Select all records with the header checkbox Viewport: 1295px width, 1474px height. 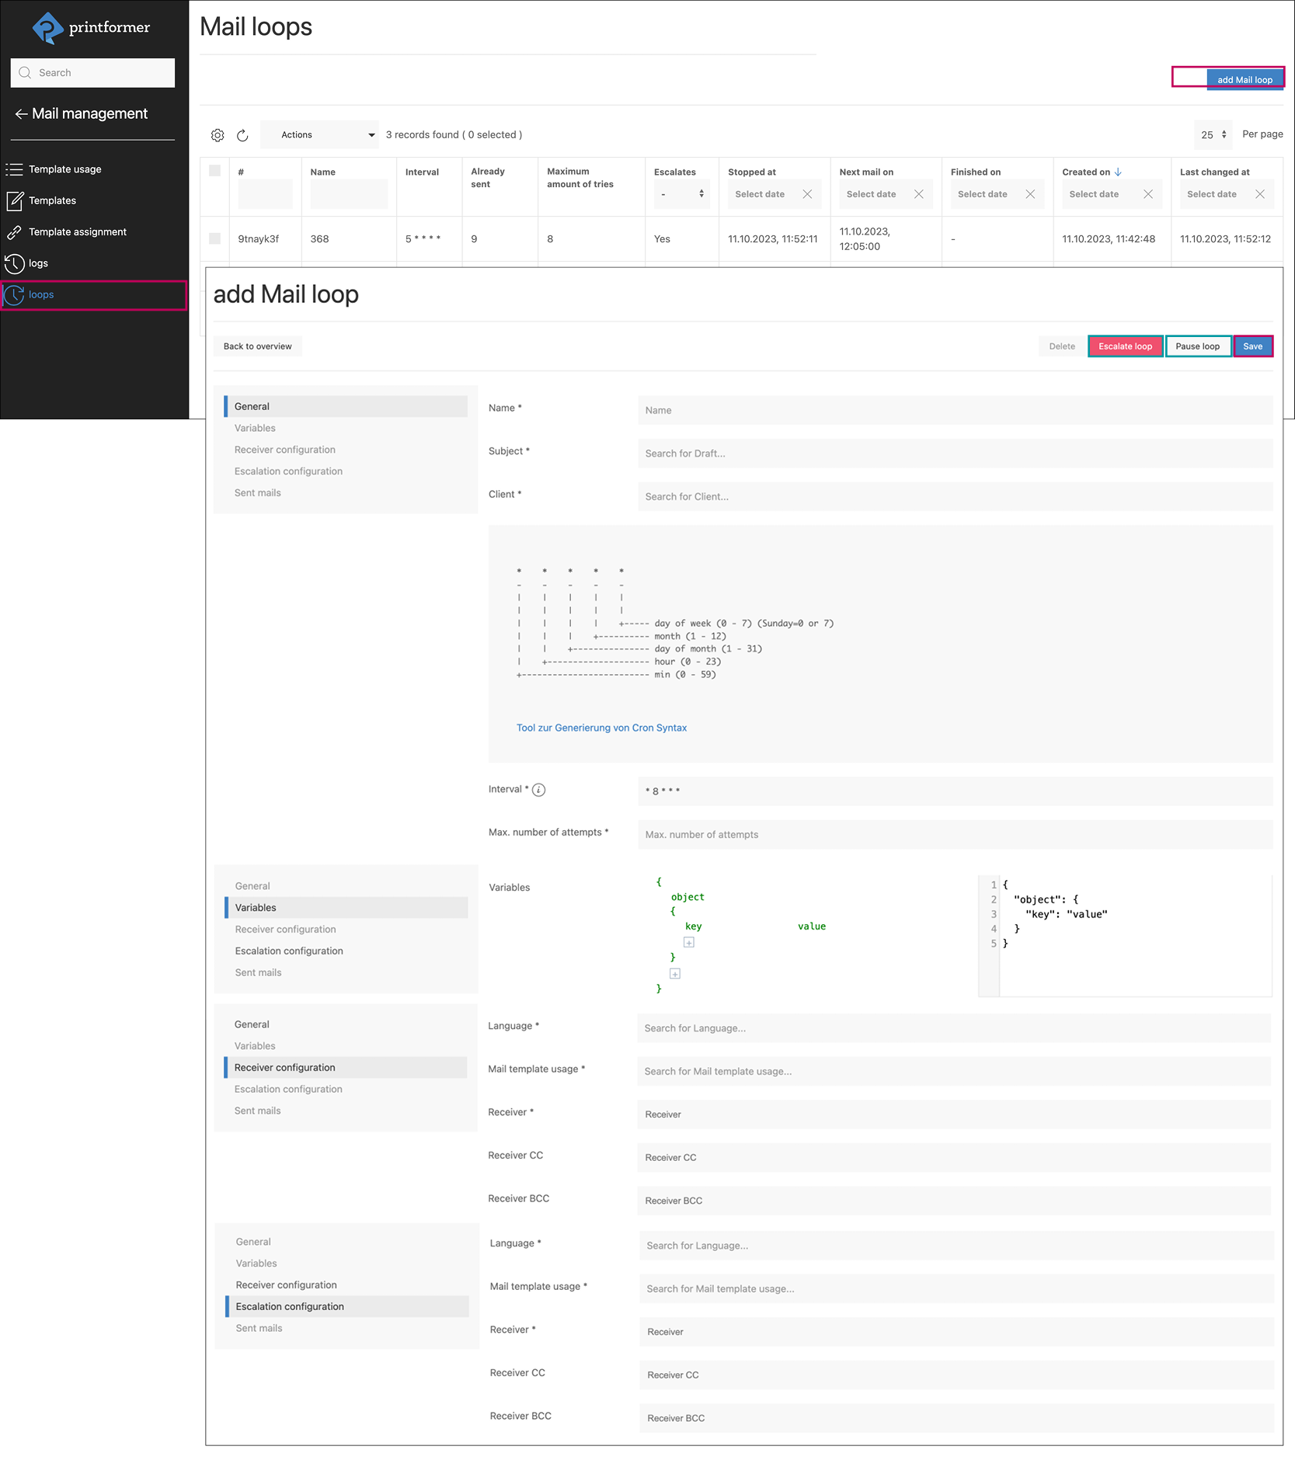click(214, 171)
